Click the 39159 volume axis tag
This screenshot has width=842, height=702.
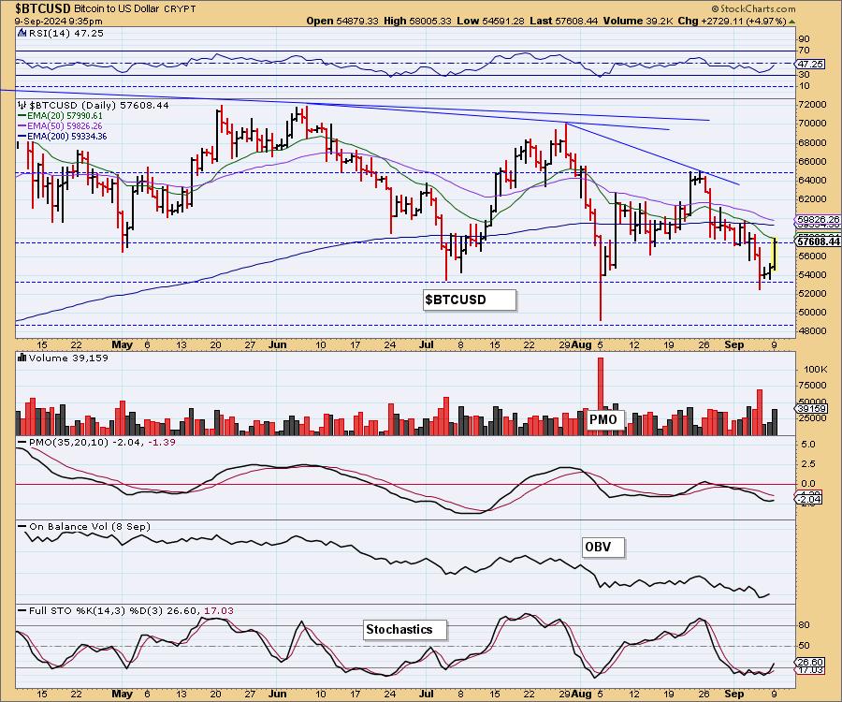(811, 409)
